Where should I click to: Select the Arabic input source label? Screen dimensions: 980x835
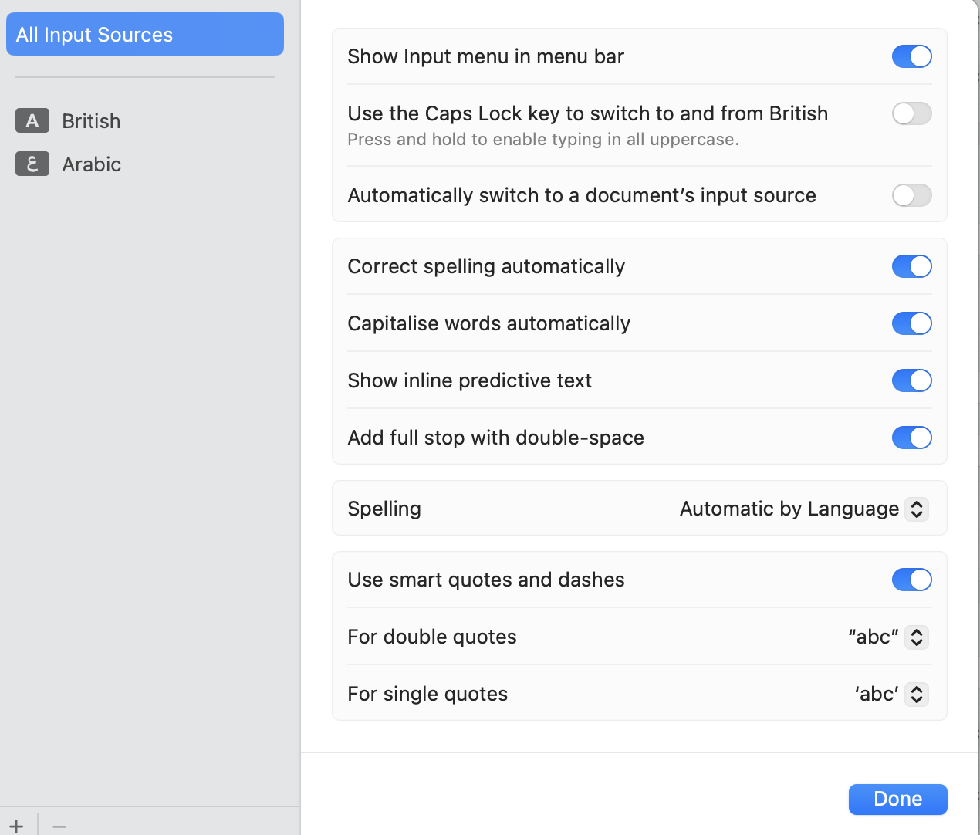click(91, 164)
